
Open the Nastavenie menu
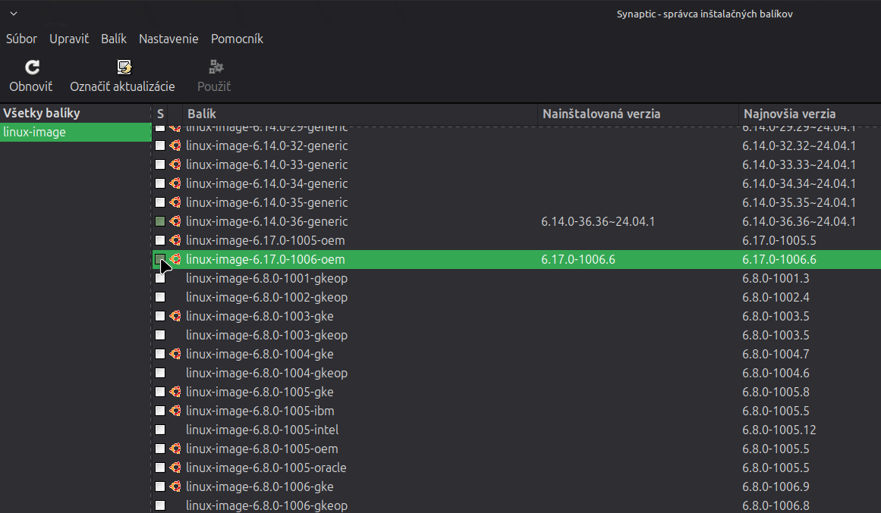168,39
